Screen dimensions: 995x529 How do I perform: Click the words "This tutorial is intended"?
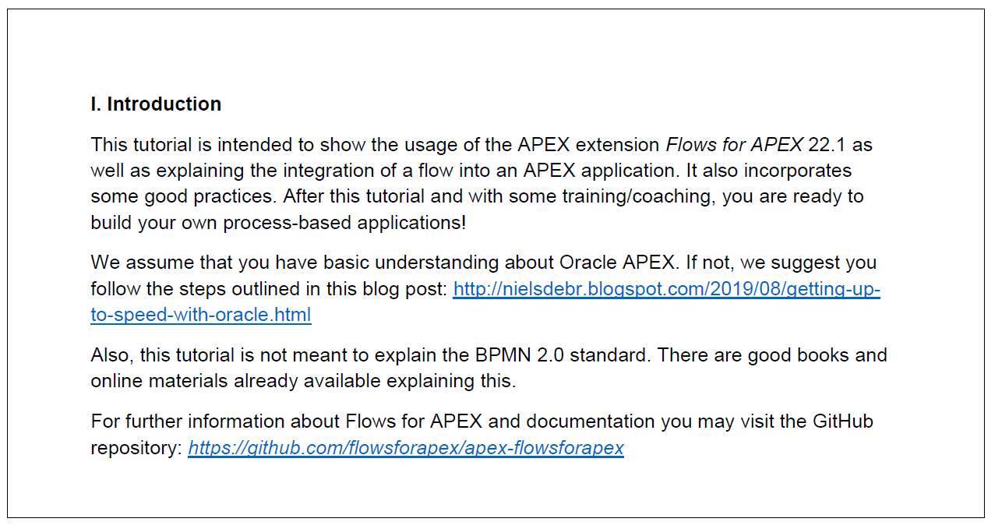pos(183,145)
